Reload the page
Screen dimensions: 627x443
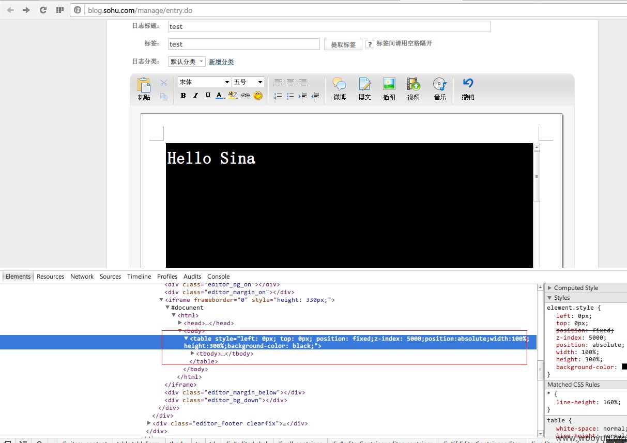[x=43, y=10]
